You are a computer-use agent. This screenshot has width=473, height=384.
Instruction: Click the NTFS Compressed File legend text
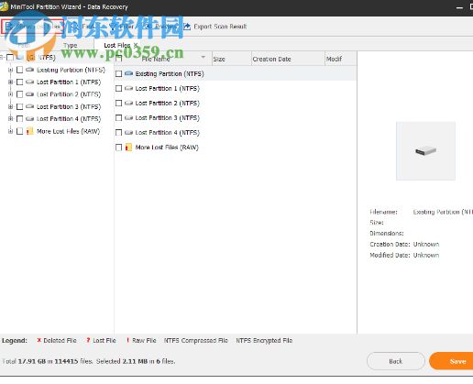coord(195,340)
